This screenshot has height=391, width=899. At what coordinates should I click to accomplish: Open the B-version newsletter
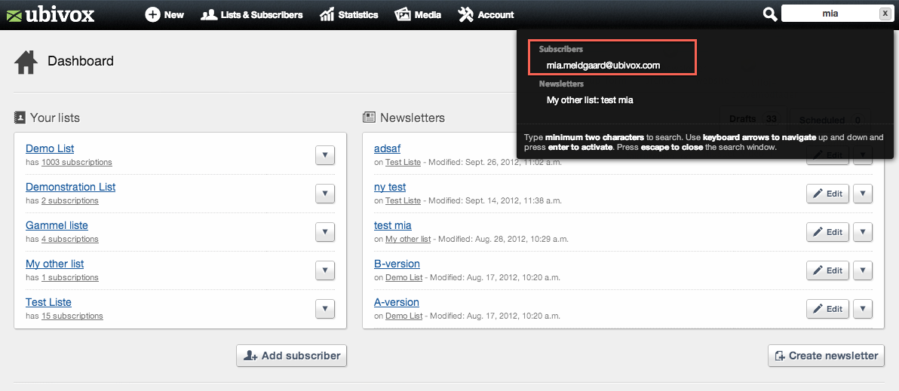point(397,264)
